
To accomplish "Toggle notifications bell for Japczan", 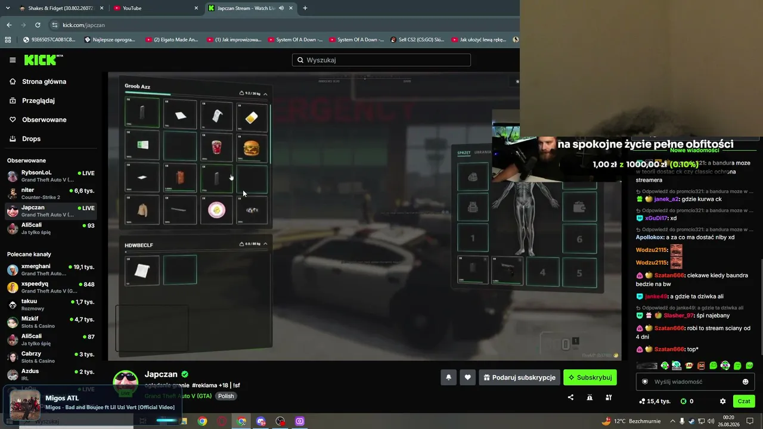I will coord(448,377).
